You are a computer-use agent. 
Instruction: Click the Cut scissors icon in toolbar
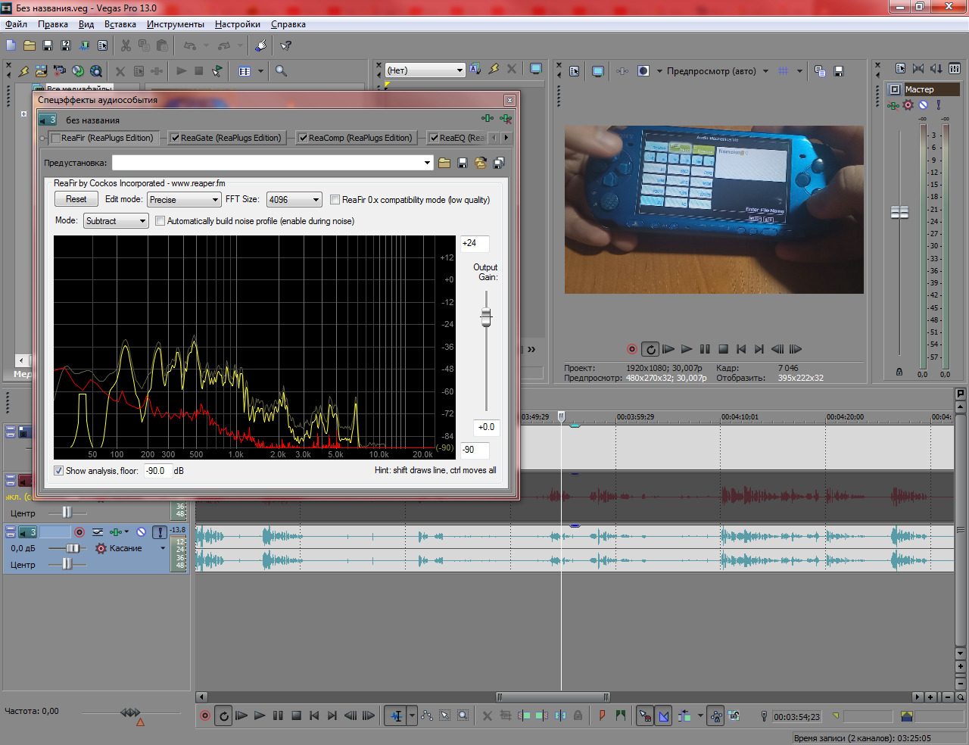tap(126, 45)
